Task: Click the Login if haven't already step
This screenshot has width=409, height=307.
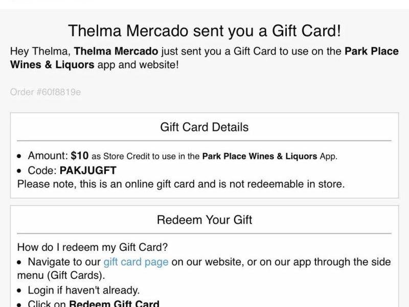Action: pyautogui.click(x=84, y=290)
